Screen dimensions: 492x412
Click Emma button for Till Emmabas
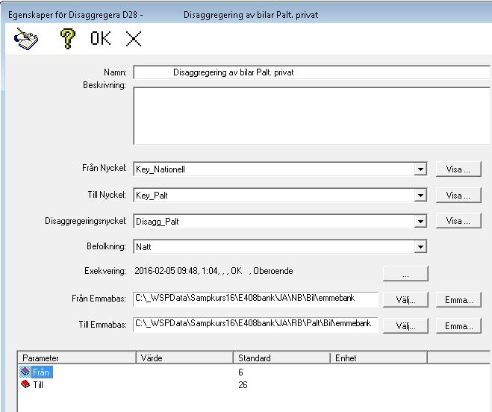click(x=458, y=326)
